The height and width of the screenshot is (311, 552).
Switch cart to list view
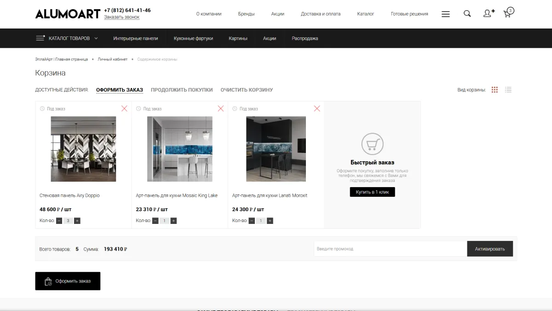tap(508, 90)
